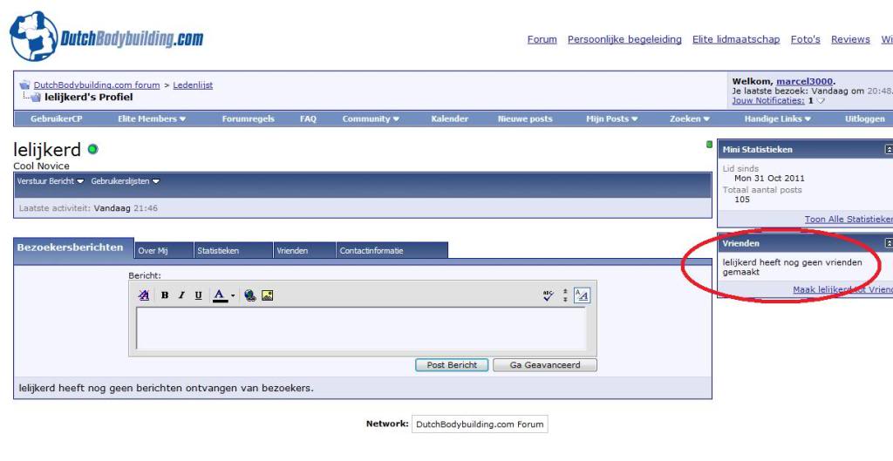Viewport: 893px width, 461px height.
Task: Click the Post Bericht button
Action: coord(452,365)
